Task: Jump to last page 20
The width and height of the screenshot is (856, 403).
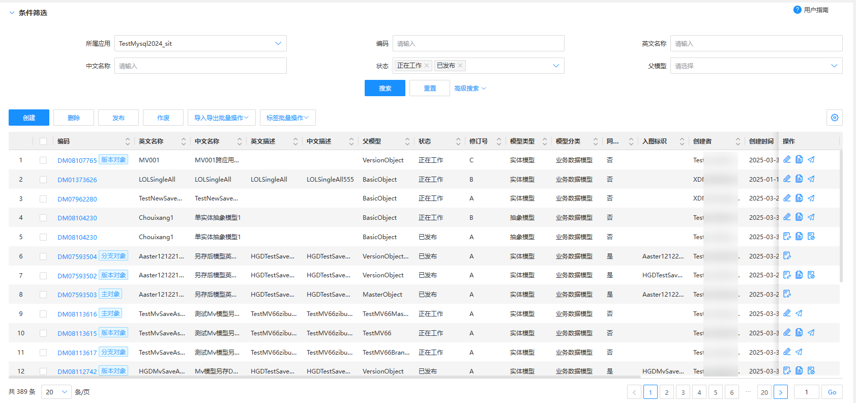Action: (x=764, y=392)
